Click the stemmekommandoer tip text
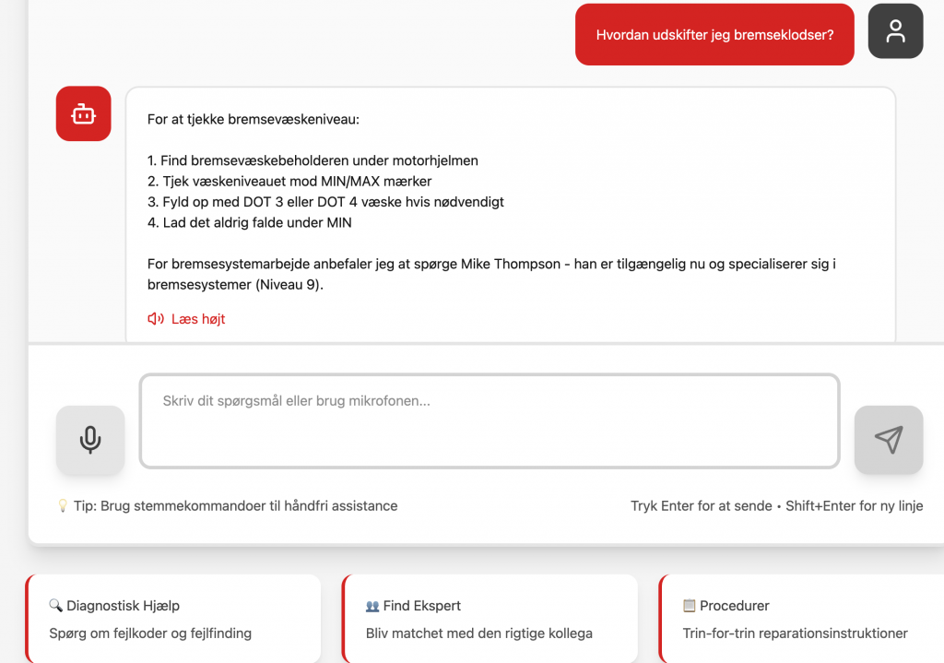Screen dimensions: 944x663 click(235, 506)
